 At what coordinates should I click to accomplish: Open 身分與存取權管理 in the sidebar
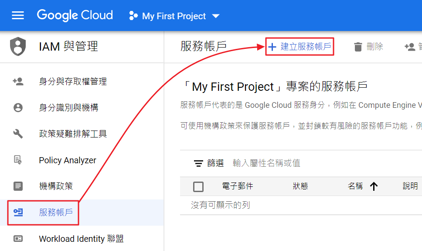click(x=73, y=82)
